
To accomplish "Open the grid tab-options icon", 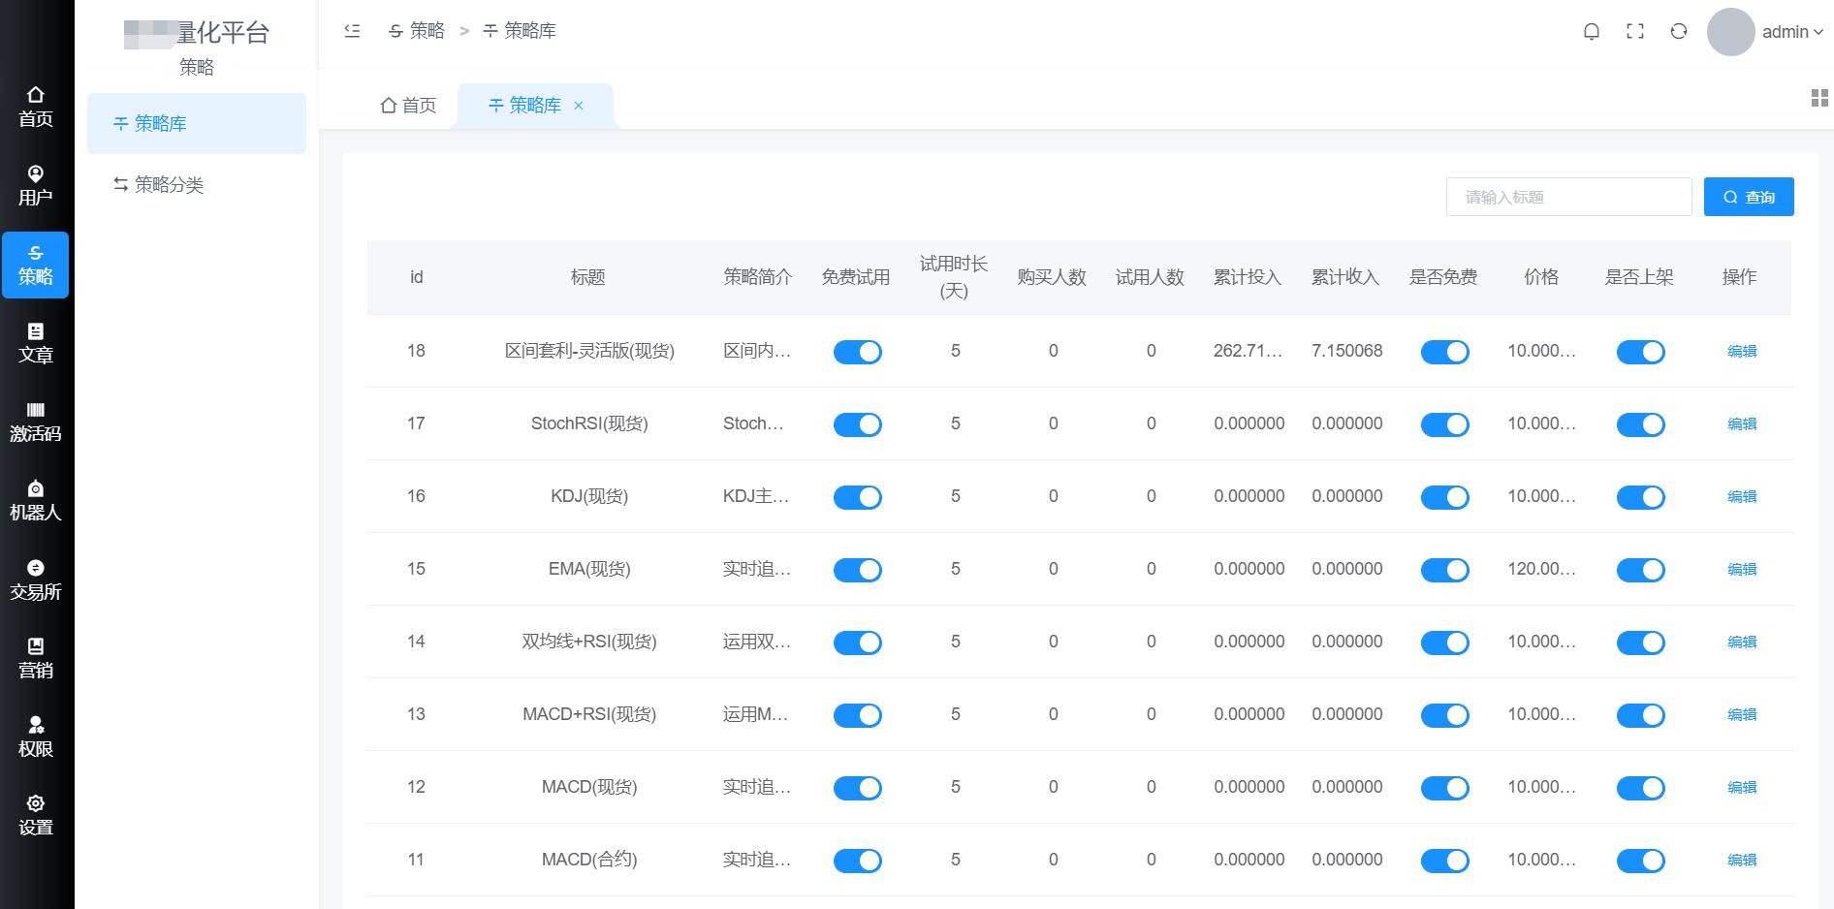I will point(1818,98).
